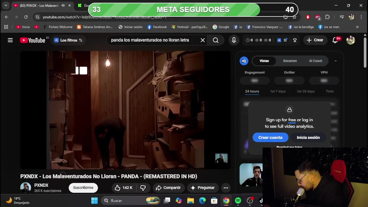Collapse the analytics panel with chevron
This screenshot has height=207, width=368.
[x=336, y=61]
